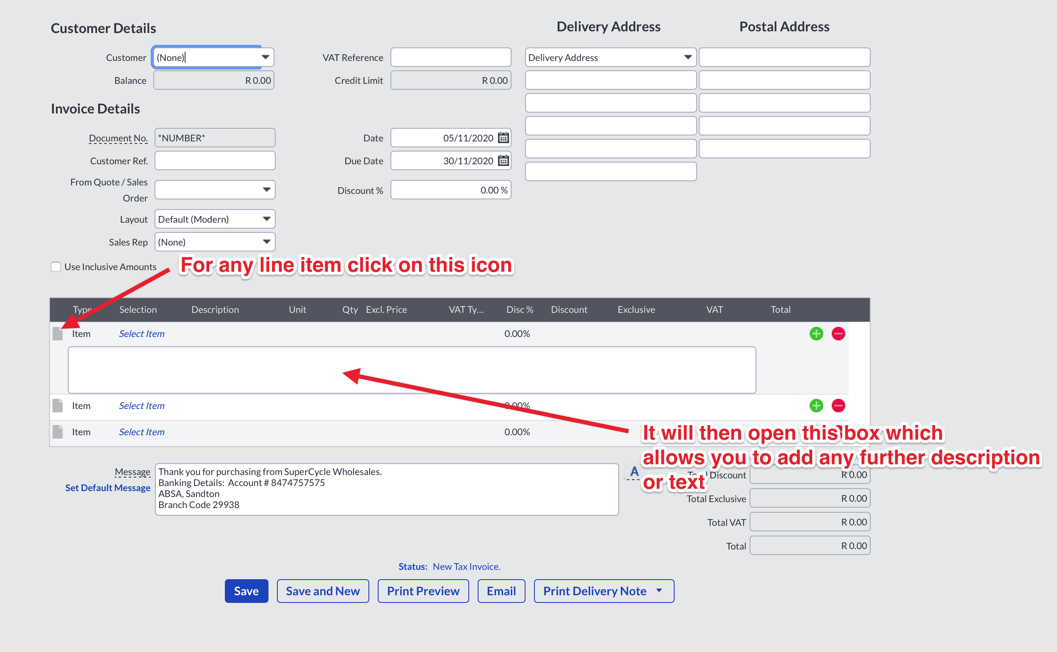Click into the Customer Ref. input field

(215, 161)
